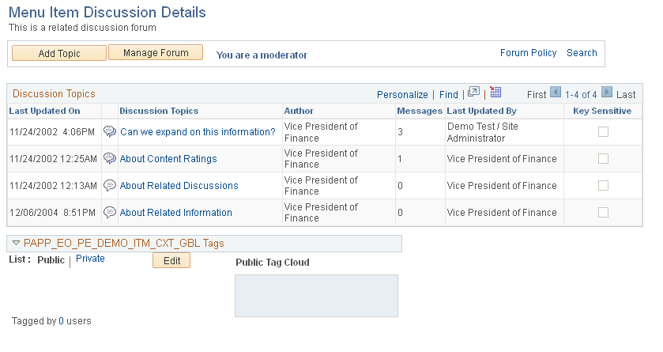
Task: Select the Public tag list
Action: (x=51, y=259)
